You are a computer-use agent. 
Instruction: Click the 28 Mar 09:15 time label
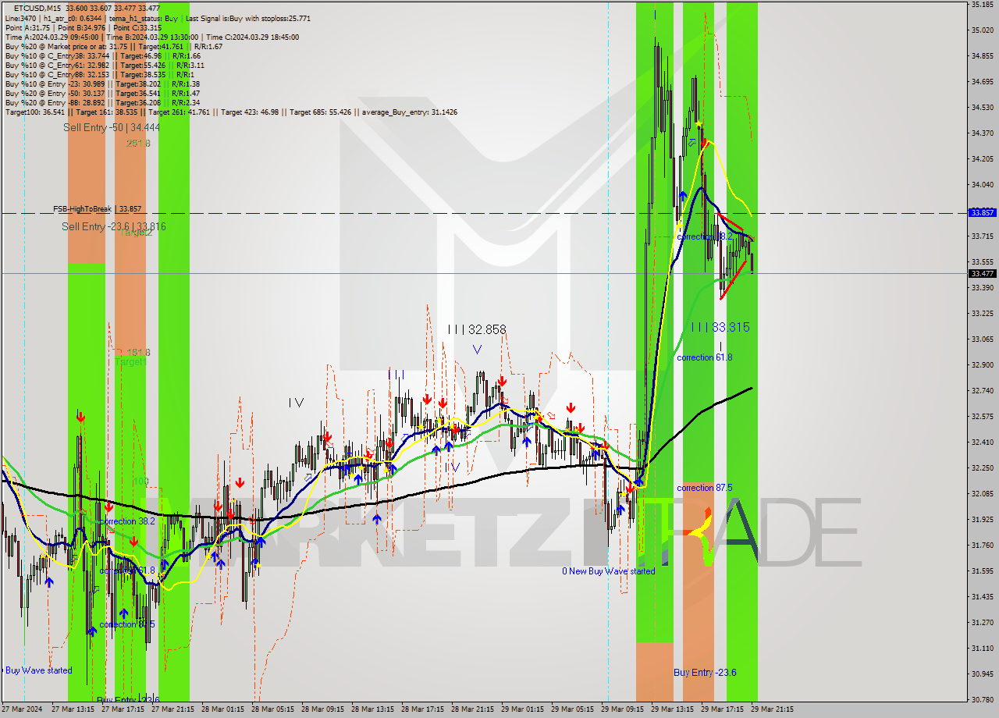tap(322, 710)
